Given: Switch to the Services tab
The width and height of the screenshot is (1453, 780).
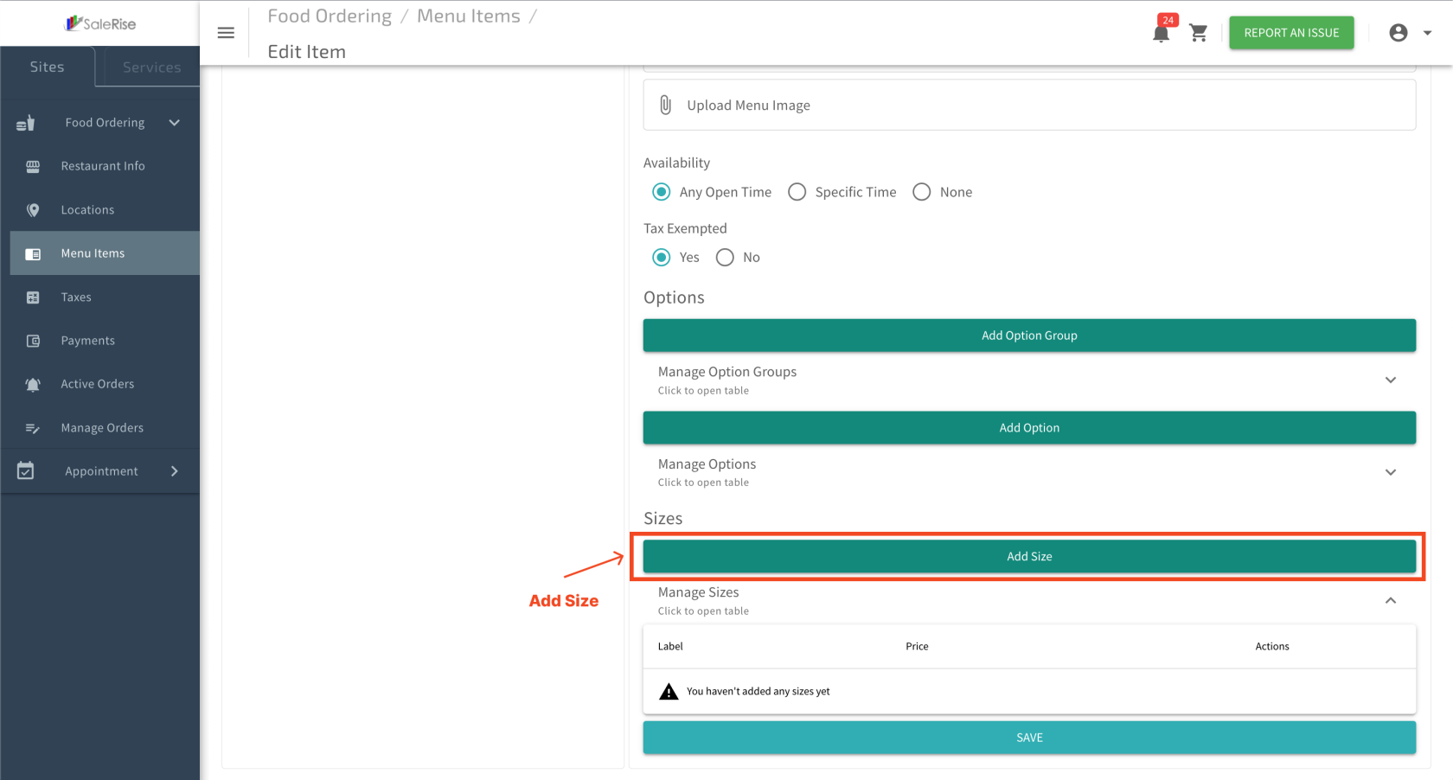Looking at the screenshot, I should click(151, 67).
